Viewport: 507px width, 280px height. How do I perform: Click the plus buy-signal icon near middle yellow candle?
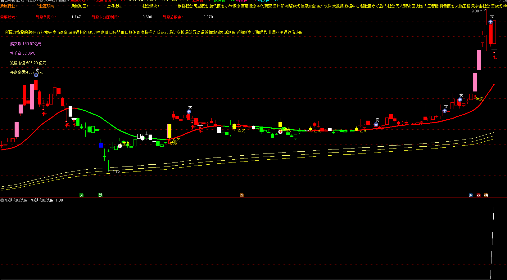(x=280, y=132)
